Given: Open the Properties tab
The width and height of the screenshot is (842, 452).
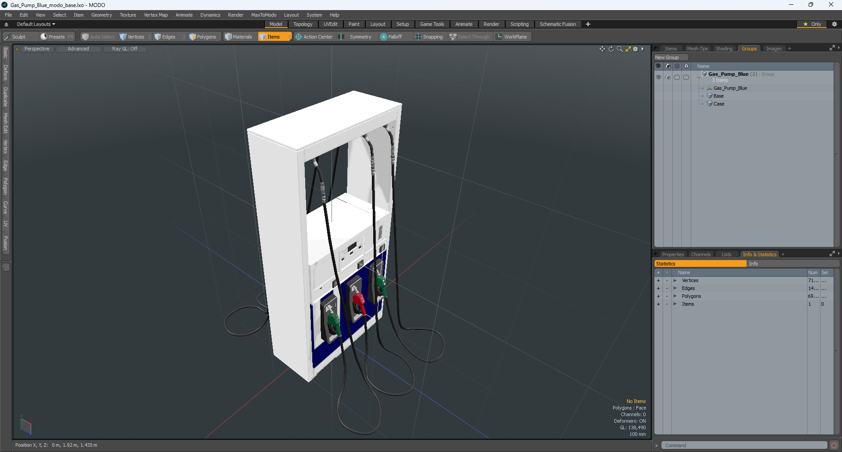Looking at the screenshot, I should coord(673,254).
